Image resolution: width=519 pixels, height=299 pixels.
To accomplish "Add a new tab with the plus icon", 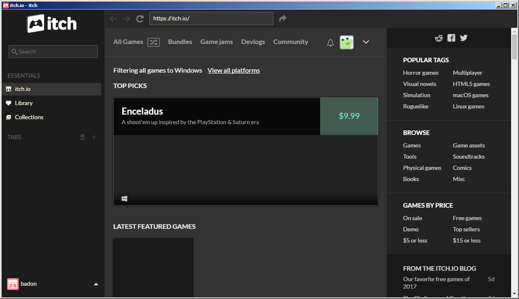I will pyautogui.click(x=94, y=137).
